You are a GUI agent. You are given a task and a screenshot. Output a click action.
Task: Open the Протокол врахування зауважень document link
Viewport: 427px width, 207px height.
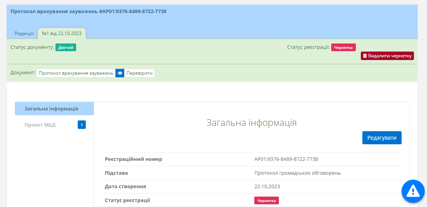point(76,73)
